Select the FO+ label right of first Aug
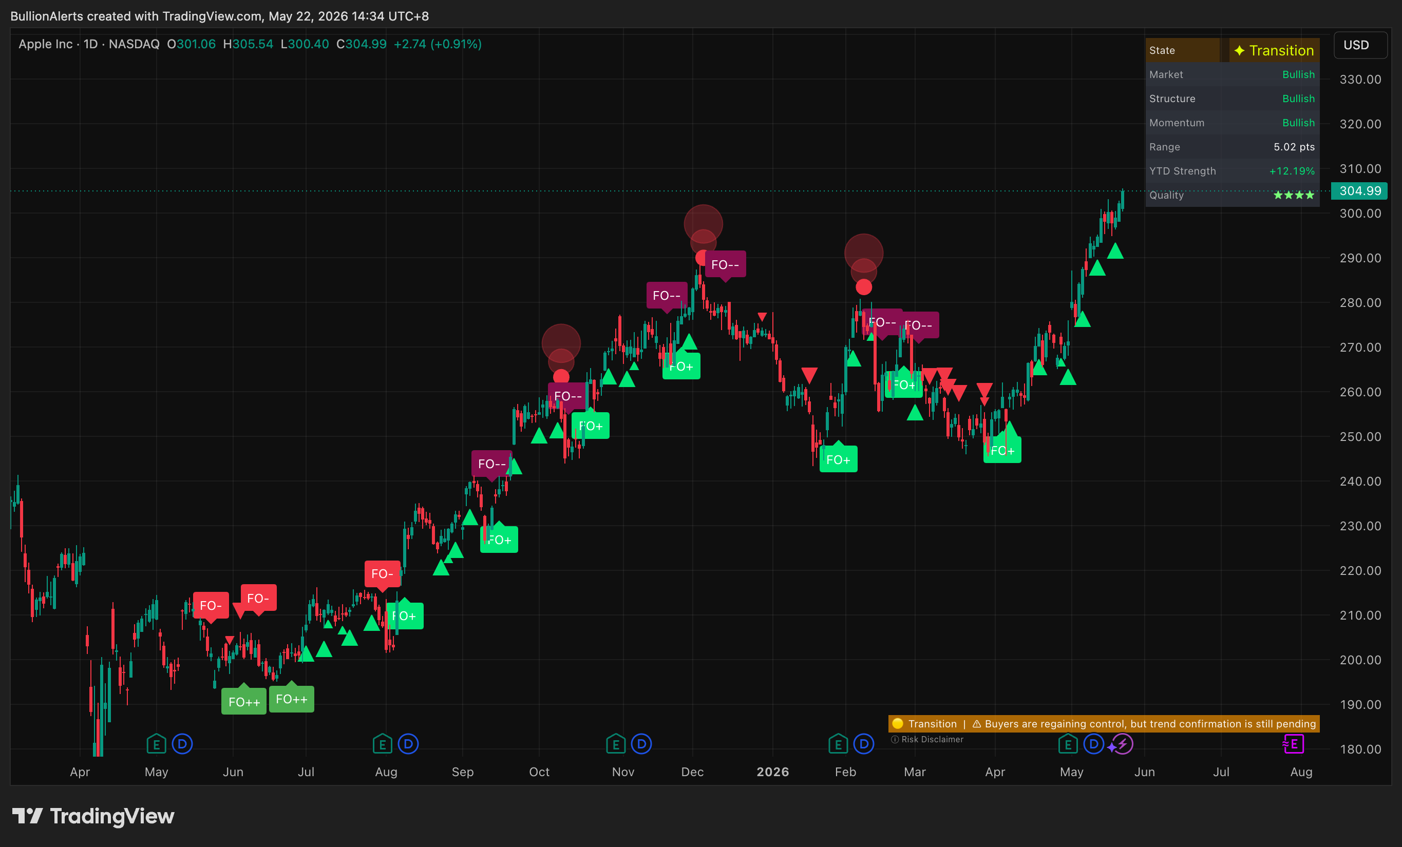The image size is (1402, 847). (405, 616)
